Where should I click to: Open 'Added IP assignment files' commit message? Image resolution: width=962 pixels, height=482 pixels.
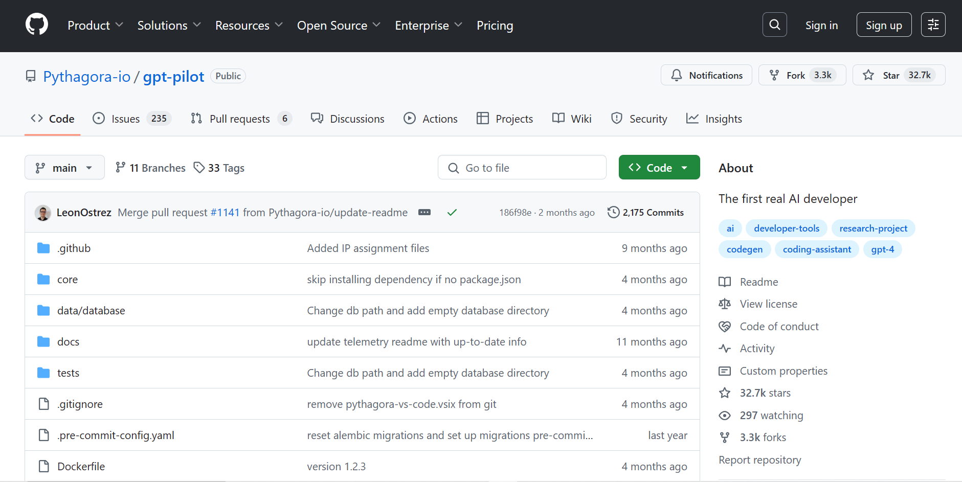368,248
